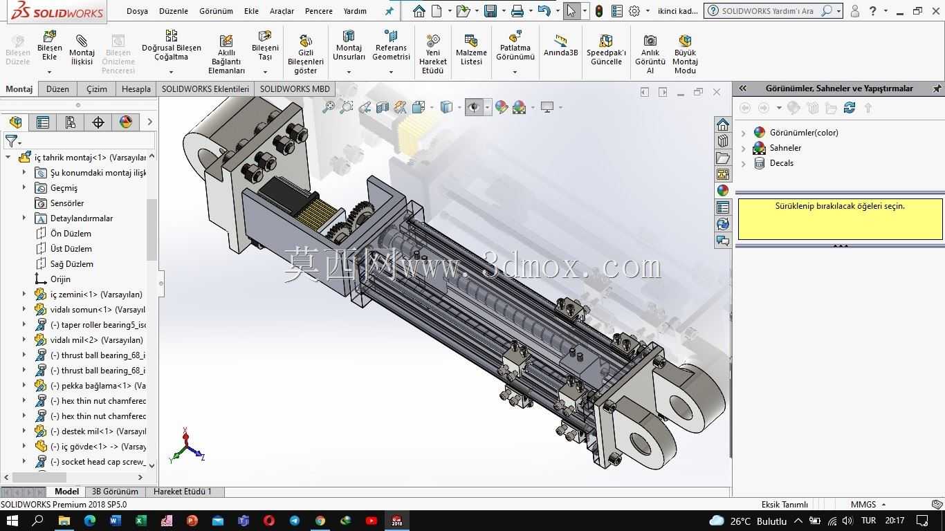The width and height of the screenshot is (945, 531).
Task: Open the Windows Start menu
Action: tap(12, 521)
